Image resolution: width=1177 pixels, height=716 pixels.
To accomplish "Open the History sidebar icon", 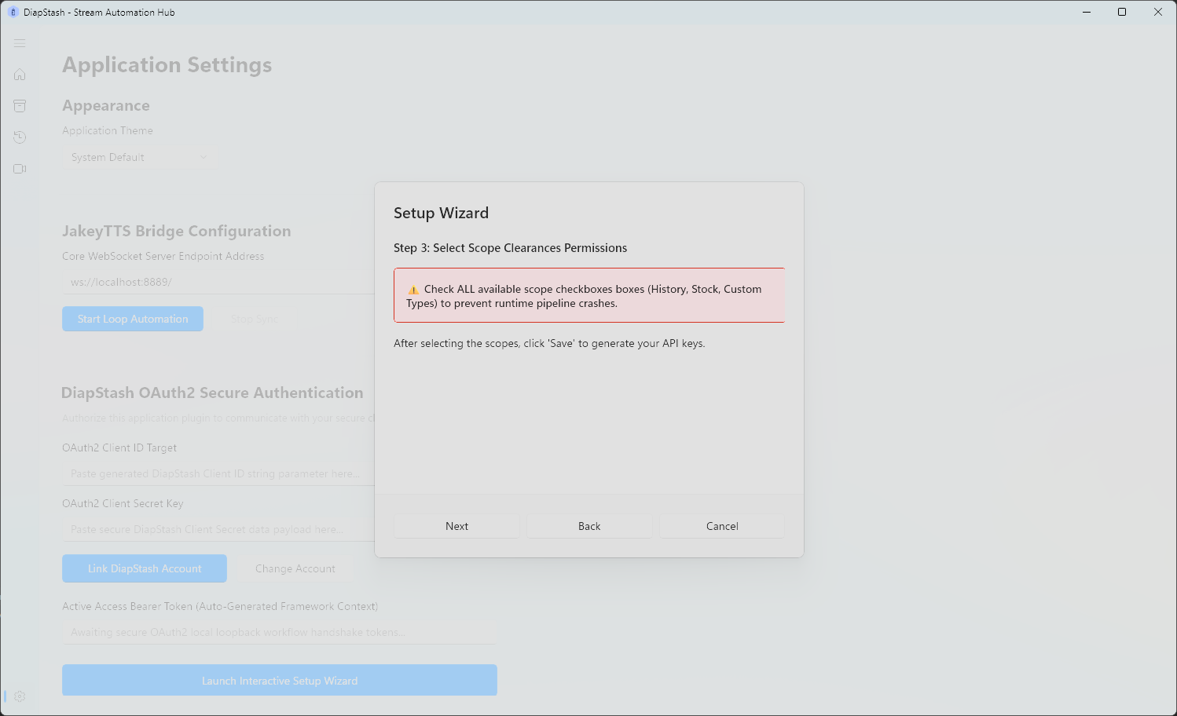I will pos(20,137).
